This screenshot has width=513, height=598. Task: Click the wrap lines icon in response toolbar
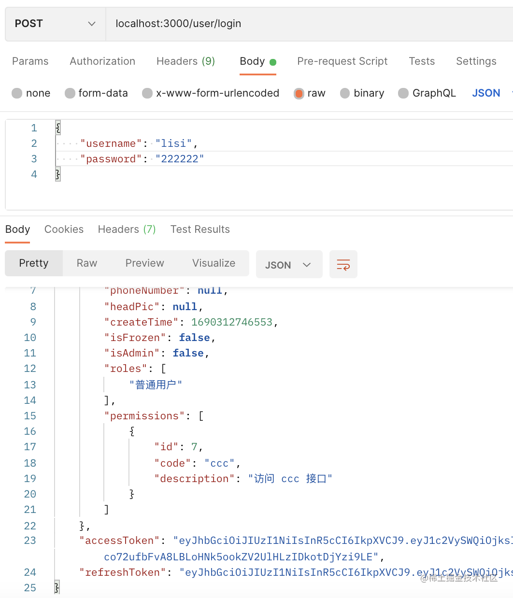coord(343,264)
